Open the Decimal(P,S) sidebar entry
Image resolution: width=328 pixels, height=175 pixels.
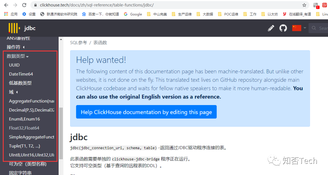pyautogui.click(x=31, y=110)
